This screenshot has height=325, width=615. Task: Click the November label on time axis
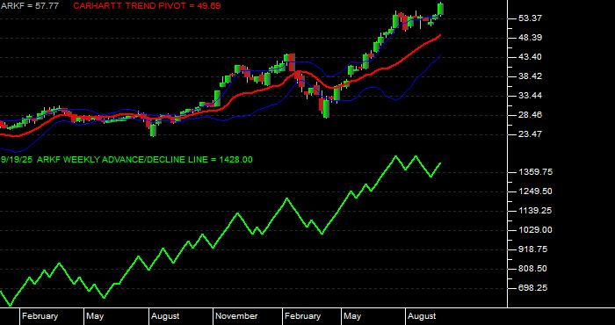click(x=236, y=316)
